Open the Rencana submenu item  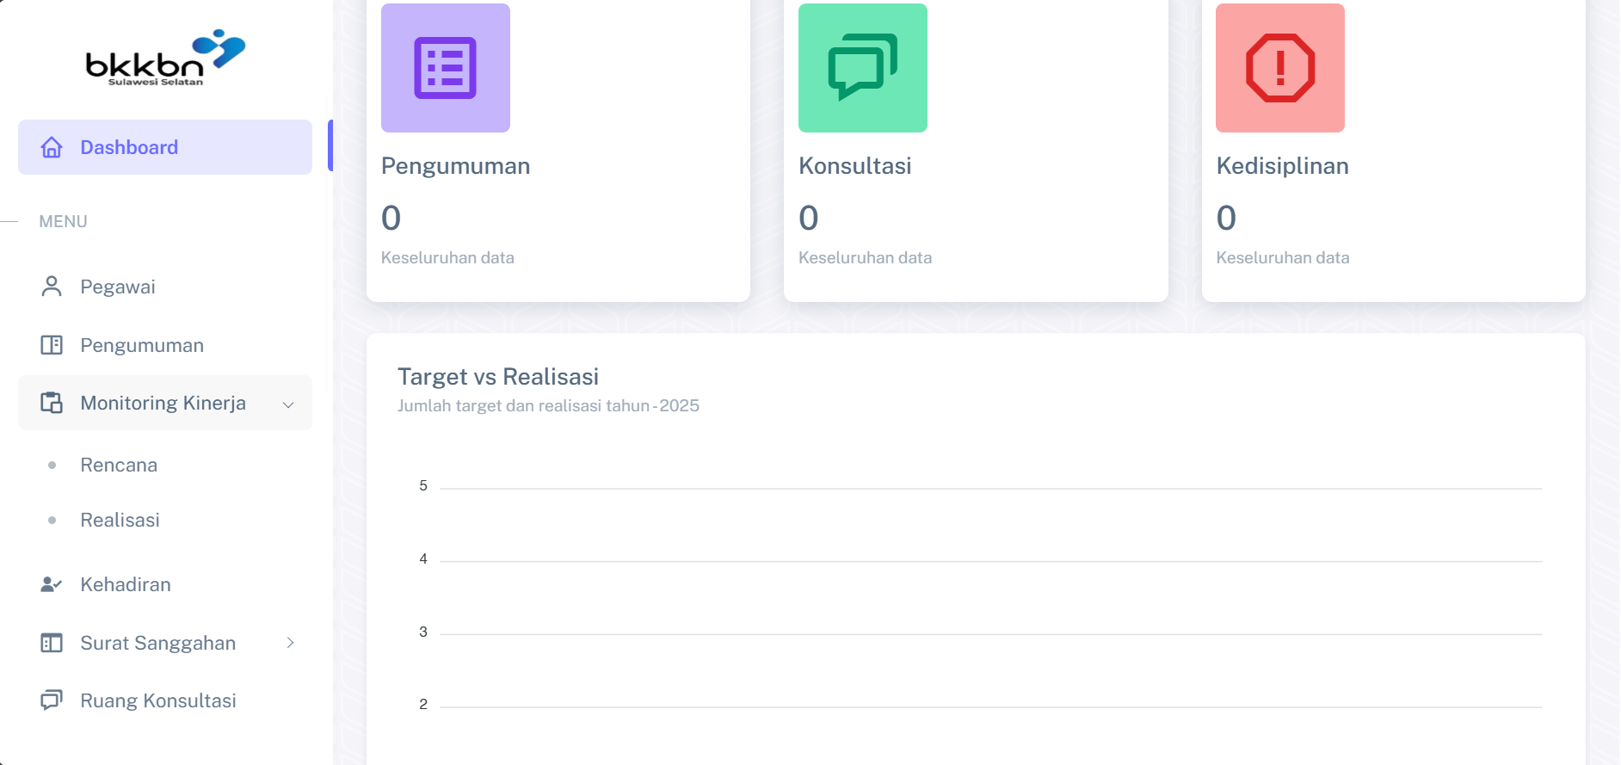click(x=119, y=465)
